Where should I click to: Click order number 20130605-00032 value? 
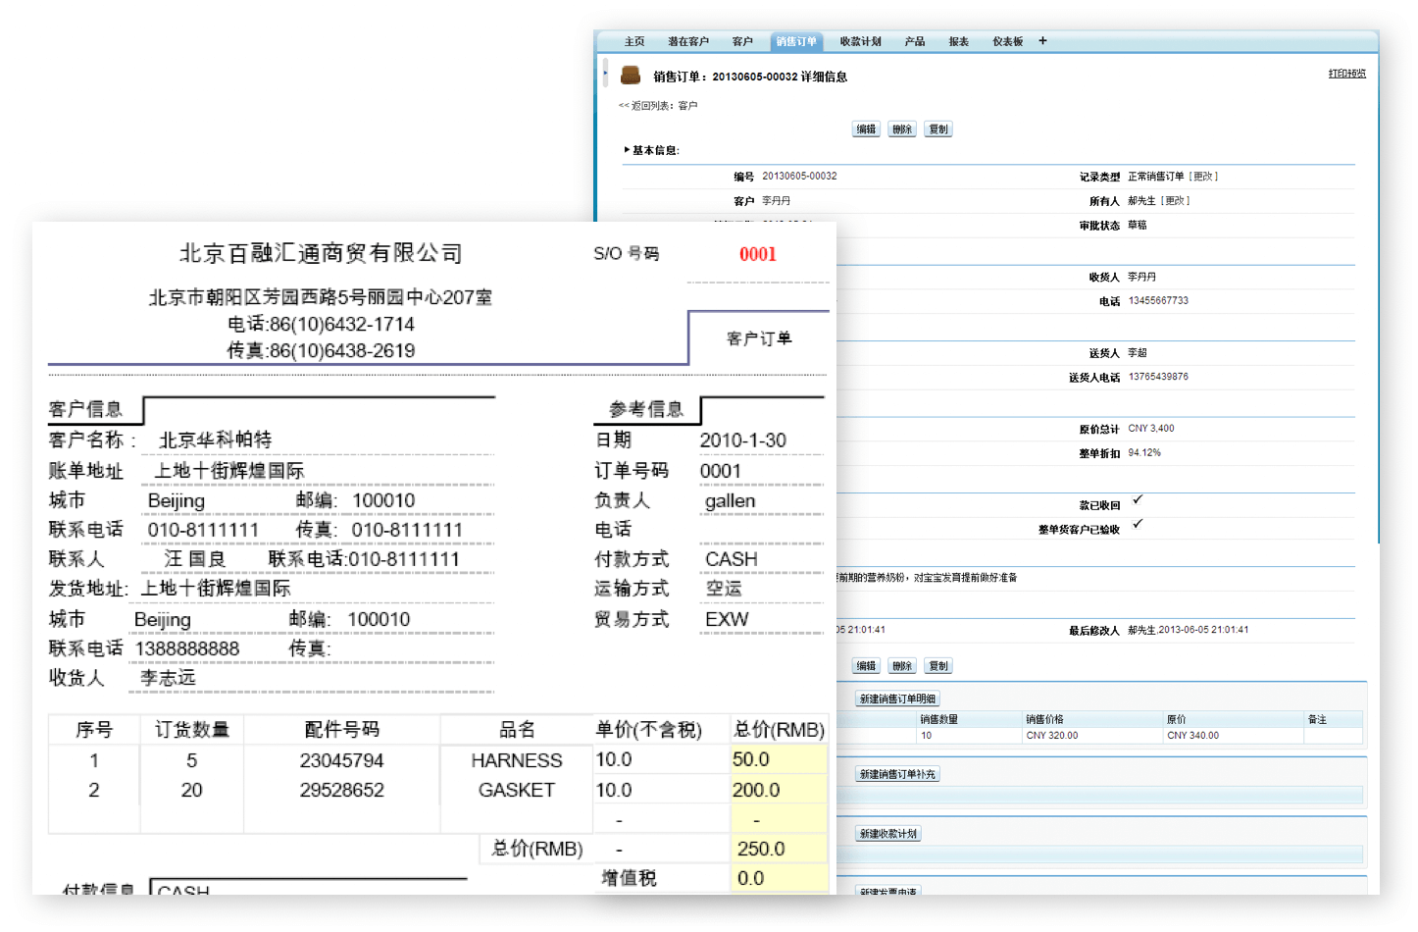coord(799,177)
